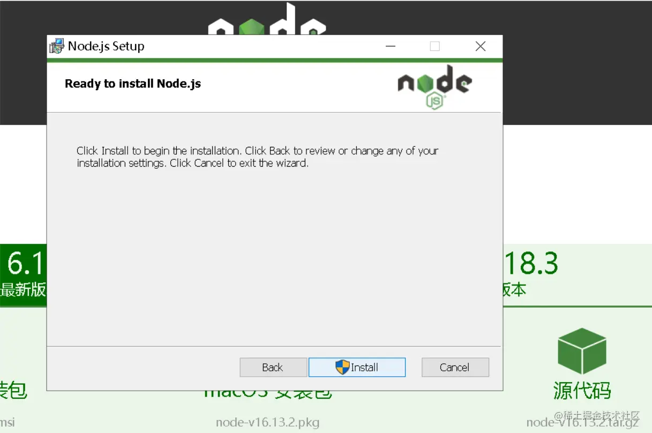Begin installation with the Install button
This screenshot has width=652, height=433.
(357, 367)
